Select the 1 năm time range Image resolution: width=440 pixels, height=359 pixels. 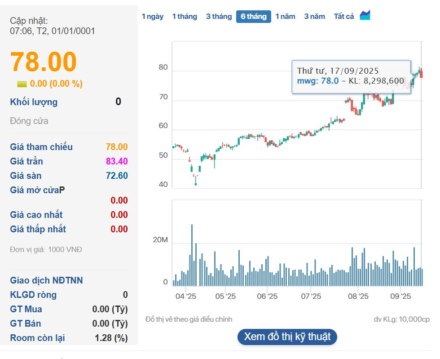(x=286, y=16)
